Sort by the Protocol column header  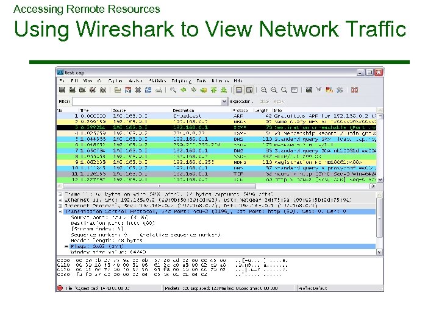(x=243, y=110)
